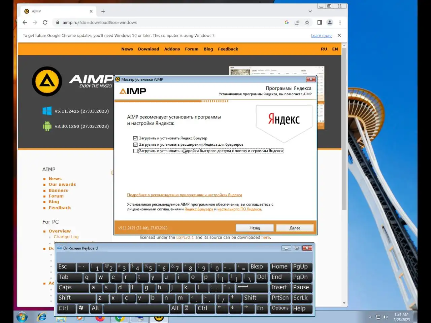
Task: Click the Chrome back arrow
Action: point(25,23)
